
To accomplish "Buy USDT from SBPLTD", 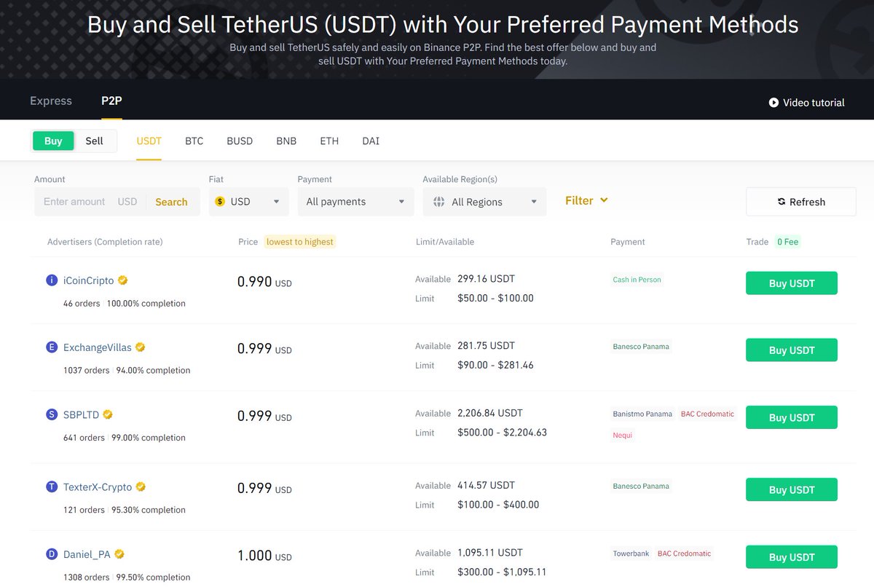I will click(x=792, y=417).
